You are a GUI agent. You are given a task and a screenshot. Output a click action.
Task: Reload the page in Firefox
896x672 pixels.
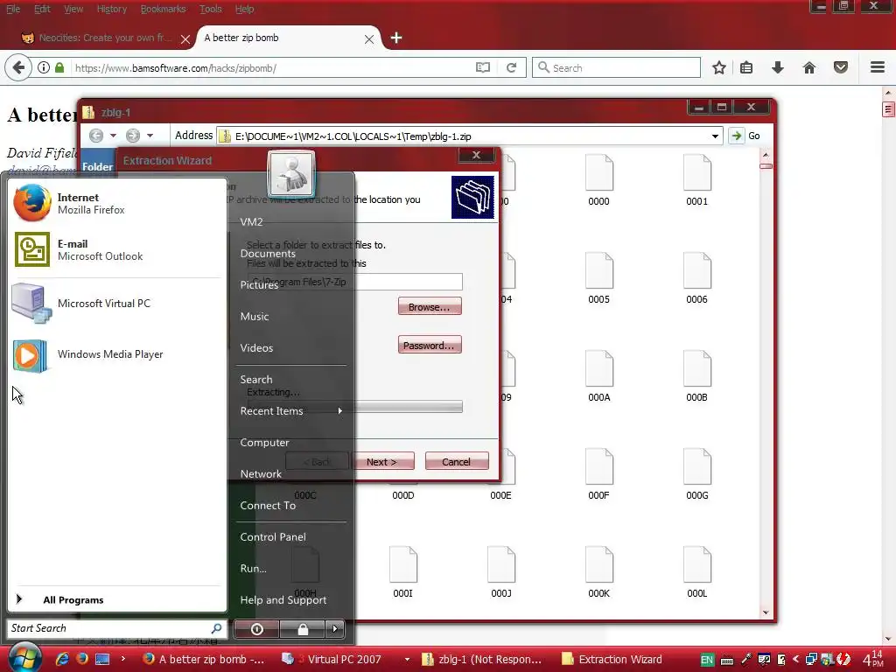coord(511,67)
